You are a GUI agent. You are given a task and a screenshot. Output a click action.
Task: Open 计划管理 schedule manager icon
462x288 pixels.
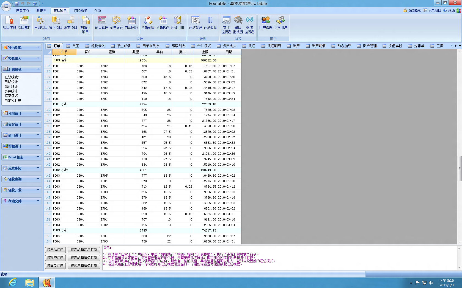point(195,22)
